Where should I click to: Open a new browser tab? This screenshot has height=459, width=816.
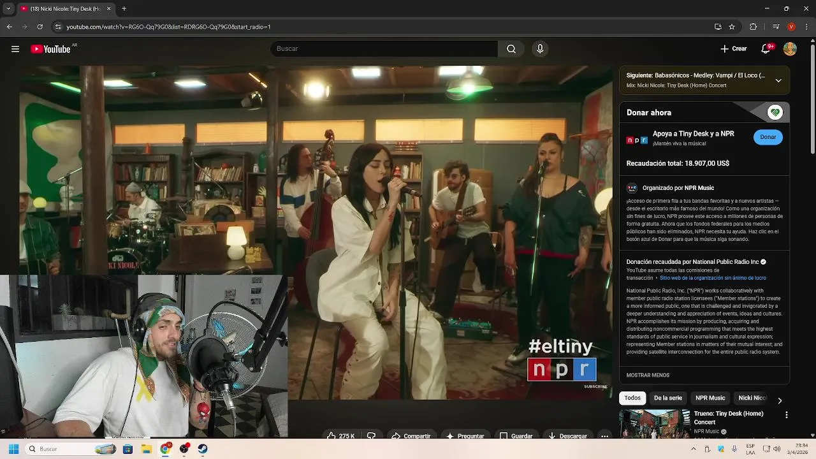click(124, 9)
